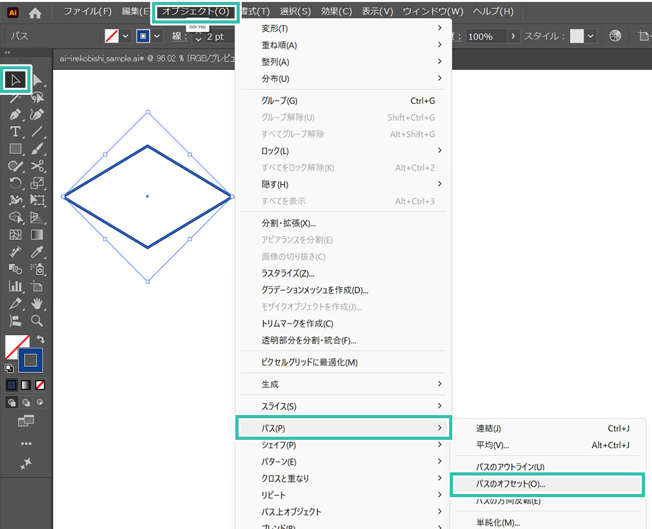Viewport: 652px width, 529px height.
Task: Swap fill and stroke colors
Action: (41, 339)
